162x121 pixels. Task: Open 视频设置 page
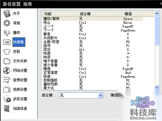[20, 89]
